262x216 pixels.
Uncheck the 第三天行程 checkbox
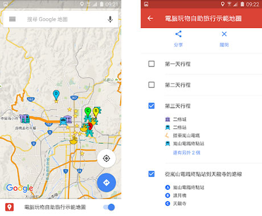(x=152, y=106)
